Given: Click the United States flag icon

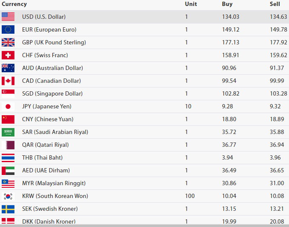Looking at the screenshot, I should (x=8, y=17).
